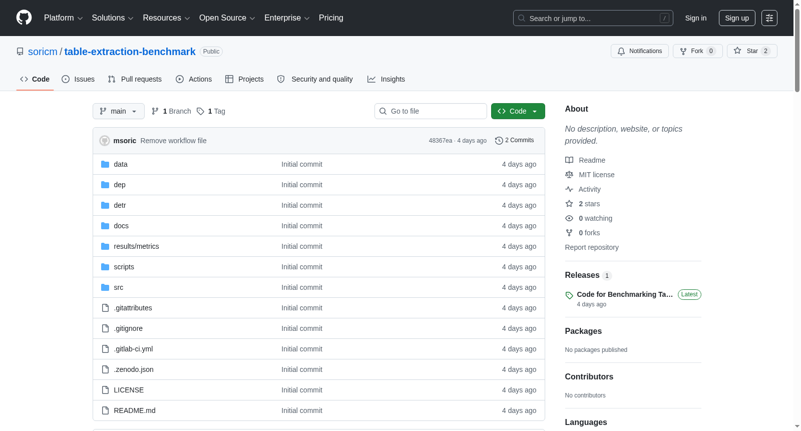The height and width of the screenshot is (431, 801).
Task: Expand the Resources dropdown menu
Action: (x=166, y=18)
